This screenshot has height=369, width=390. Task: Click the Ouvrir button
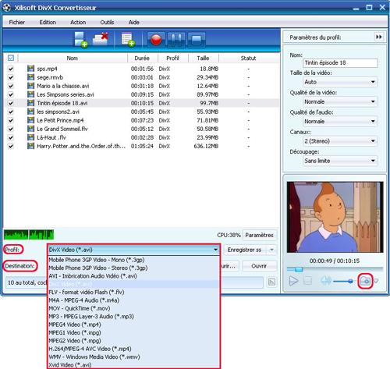point(259,266)
